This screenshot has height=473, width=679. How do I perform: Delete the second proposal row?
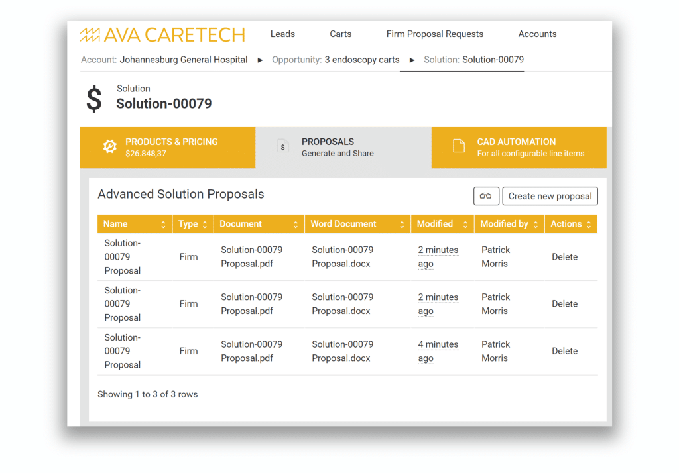(x=564, y=304)
